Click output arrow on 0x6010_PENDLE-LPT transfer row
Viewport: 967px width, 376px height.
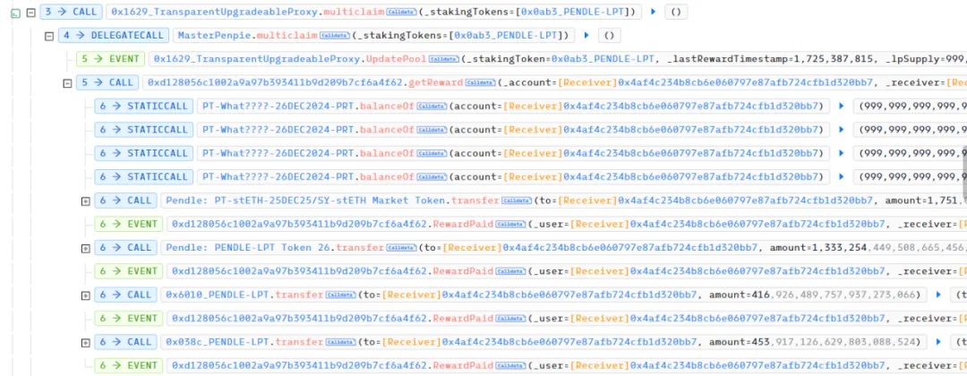pos(937,295)
